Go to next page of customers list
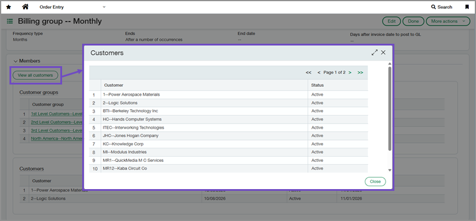This screenshot has height=221, width=476. pos(350,73)
